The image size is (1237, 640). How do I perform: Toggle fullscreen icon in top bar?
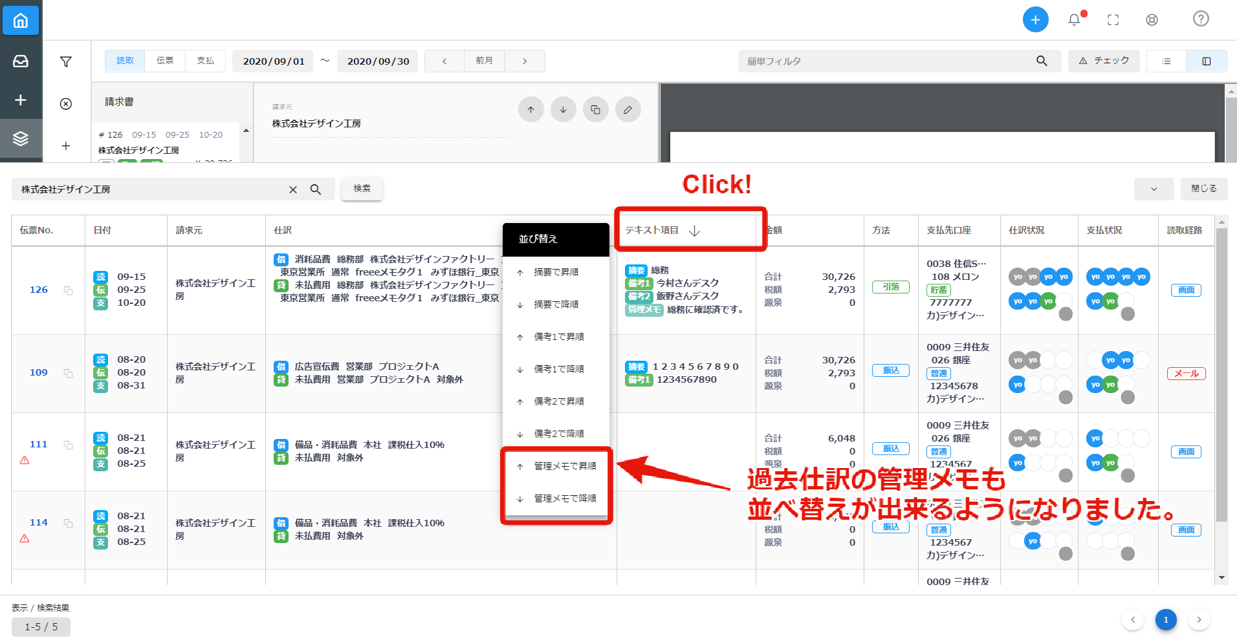[x=1113, y=20]
